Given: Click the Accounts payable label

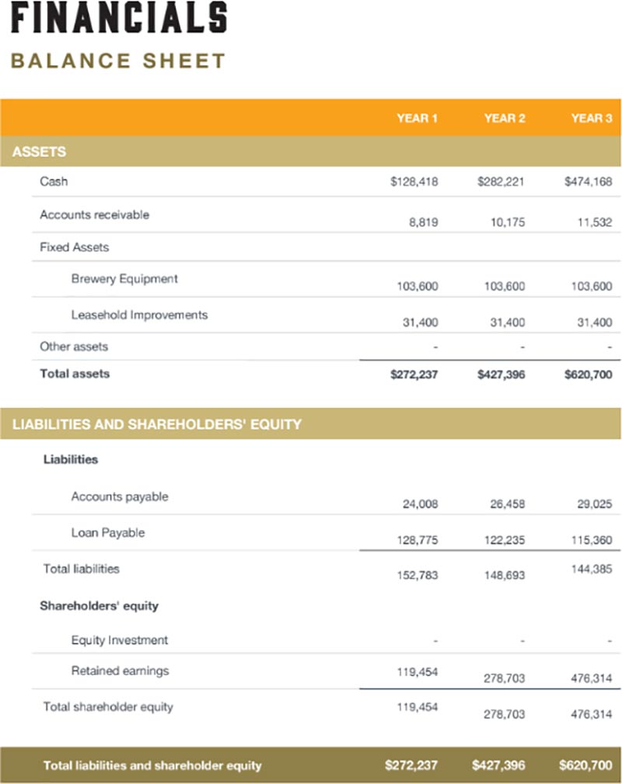Looking at the screenshot, I should click(x=120, y=497).
